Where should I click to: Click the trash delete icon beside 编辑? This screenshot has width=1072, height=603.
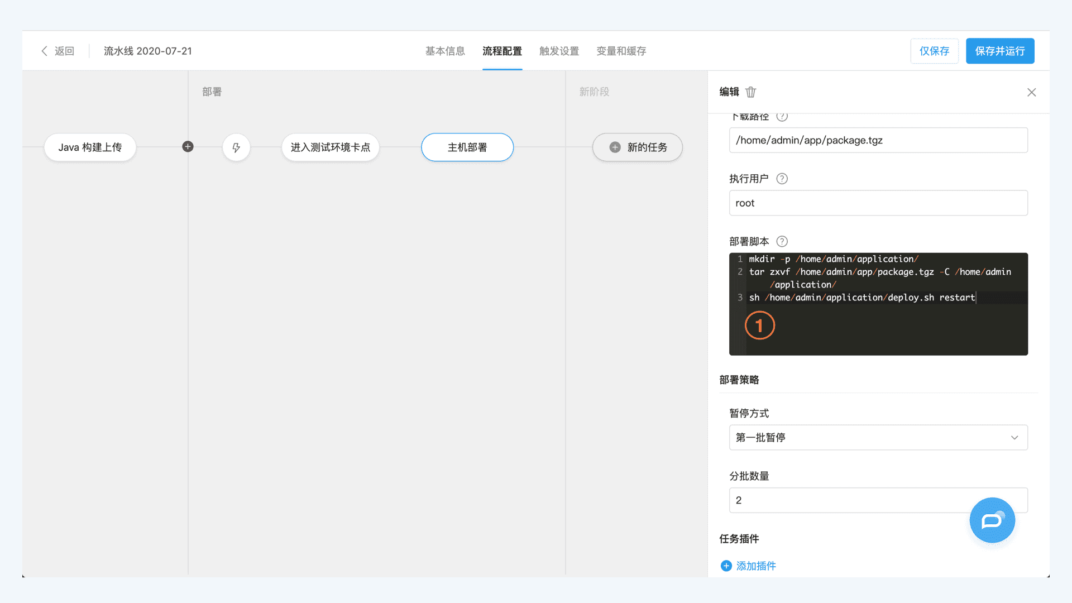(x=750, y=92)
